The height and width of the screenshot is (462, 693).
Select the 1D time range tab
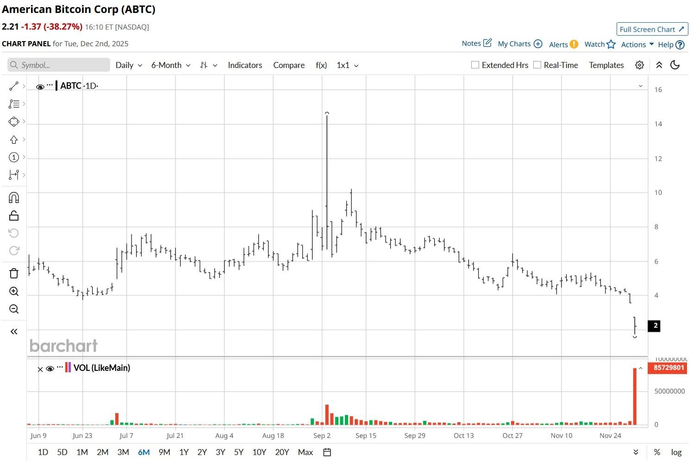[43, 452]
